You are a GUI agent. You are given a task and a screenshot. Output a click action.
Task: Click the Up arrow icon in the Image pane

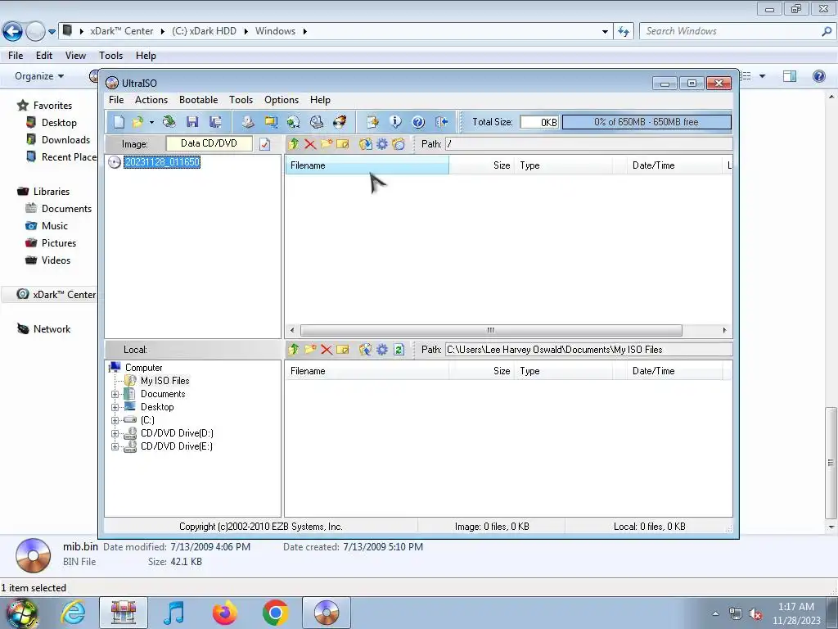coord(294,144)
